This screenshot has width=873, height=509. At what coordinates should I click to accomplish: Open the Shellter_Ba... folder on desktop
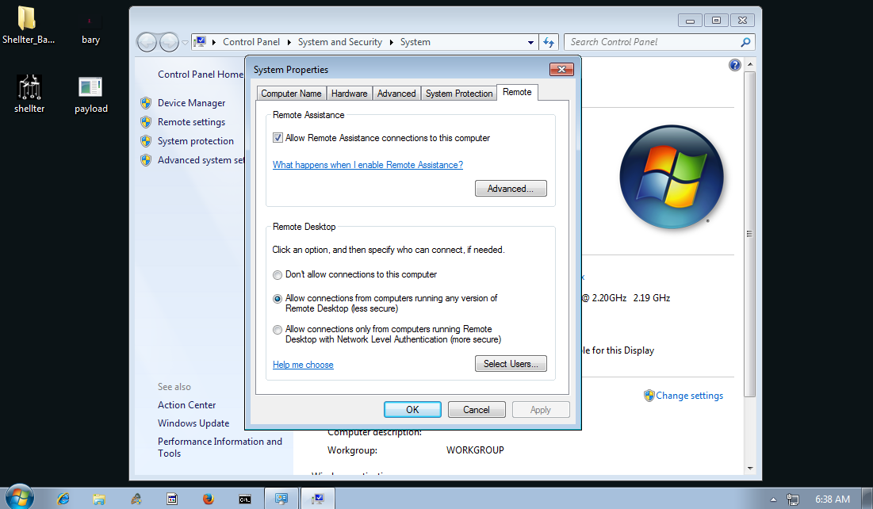click(x=27, y=25)
